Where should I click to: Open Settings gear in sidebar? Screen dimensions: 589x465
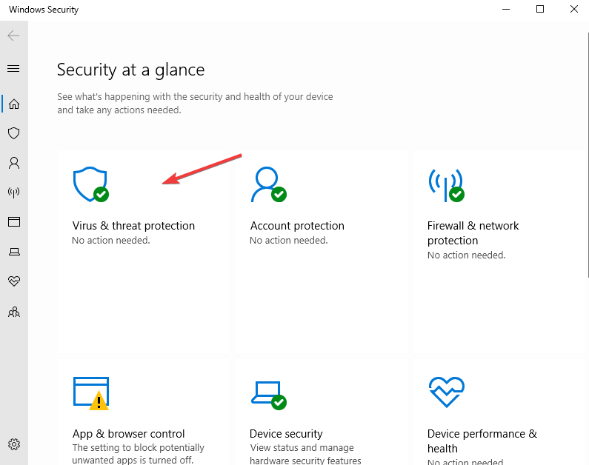(x=14, y=444)
